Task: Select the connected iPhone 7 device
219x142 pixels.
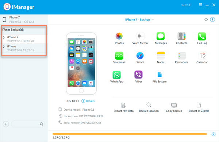Action: [x=24, y=20]
